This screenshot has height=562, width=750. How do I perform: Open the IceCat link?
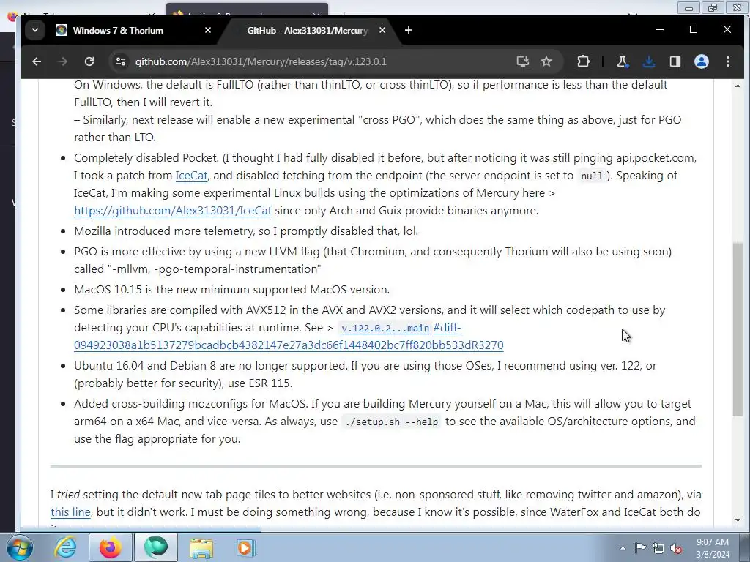click(x=191, y=176)
